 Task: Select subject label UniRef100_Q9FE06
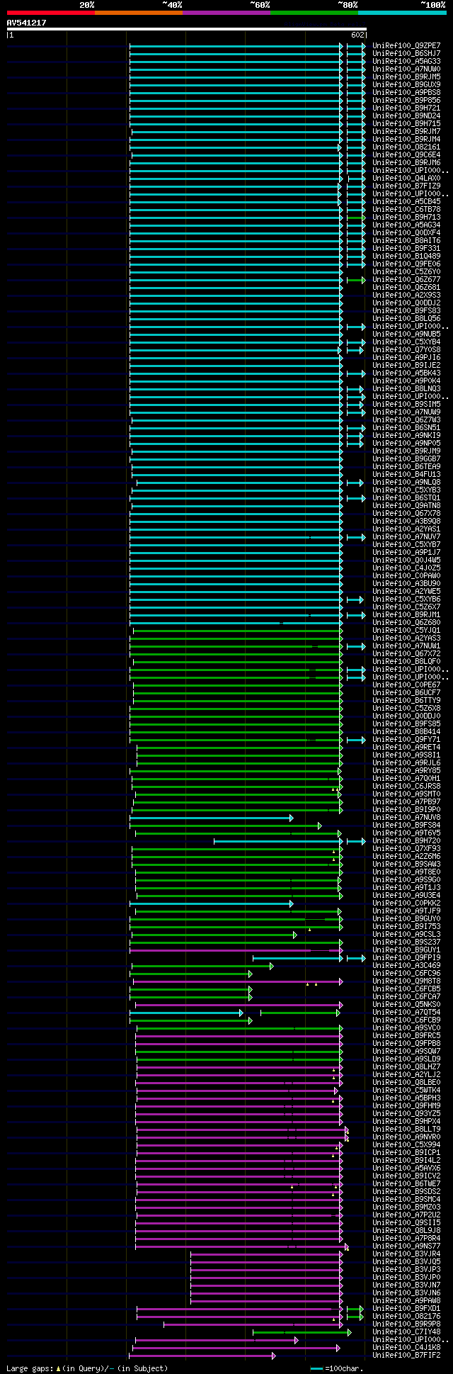(x=406, y=264)
